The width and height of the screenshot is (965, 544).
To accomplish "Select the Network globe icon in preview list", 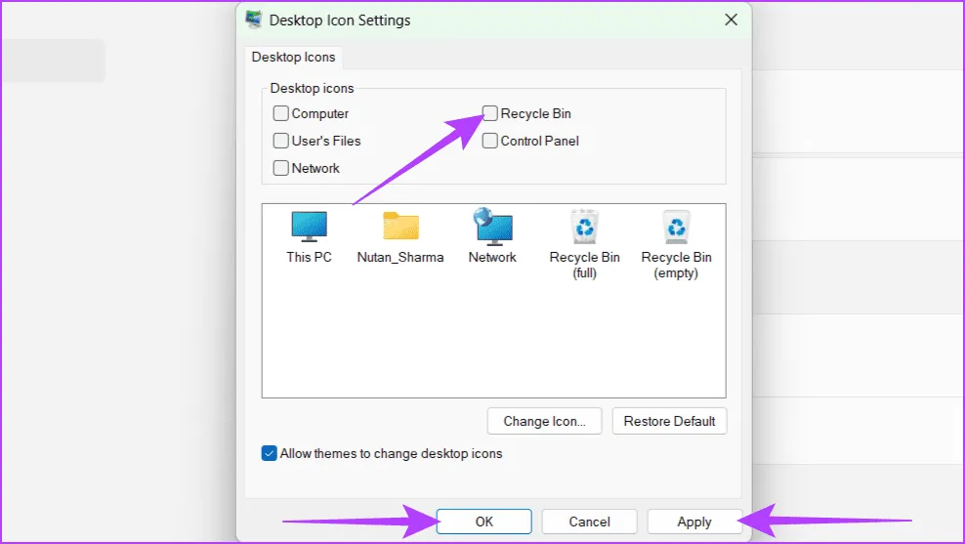I will pos(492,227).
